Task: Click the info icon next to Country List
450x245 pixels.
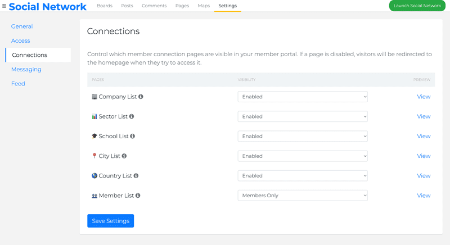Action: 136,176
